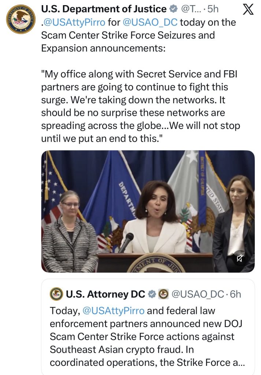Open the @USAttyPirro mention in main post
261x375 pixels.
coord(74,22)
